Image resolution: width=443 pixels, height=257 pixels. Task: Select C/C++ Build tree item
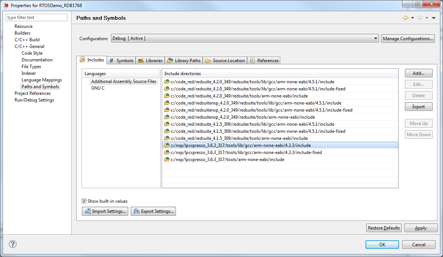coord(27,40)
